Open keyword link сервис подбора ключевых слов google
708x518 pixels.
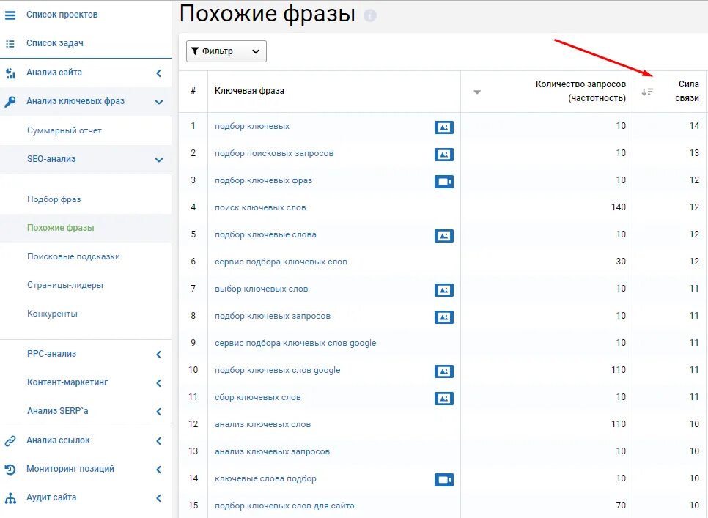click(x=295, y=343)
